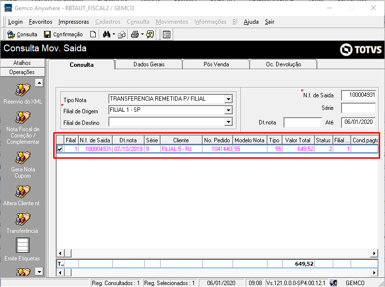Screen dimensions: 385x287
Task: Click the status bar network icon
Action: click(x=333, y=283)
